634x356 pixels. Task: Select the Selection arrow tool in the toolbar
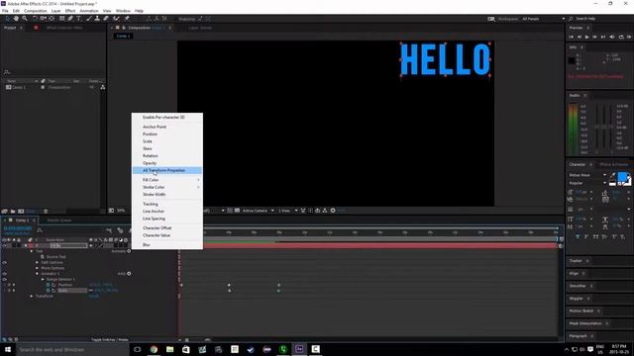(8, 19)
